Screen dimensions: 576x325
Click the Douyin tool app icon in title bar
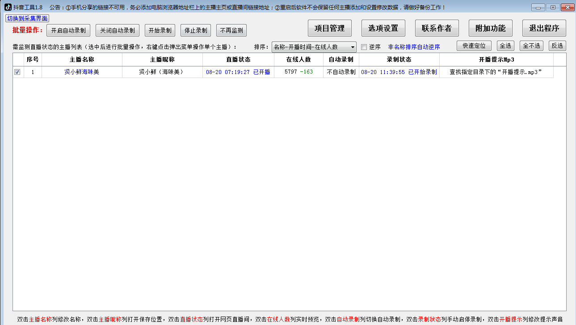8,7
